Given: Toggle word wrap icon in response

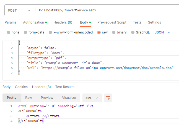Looking at the screenshot, I should point(108,98).
